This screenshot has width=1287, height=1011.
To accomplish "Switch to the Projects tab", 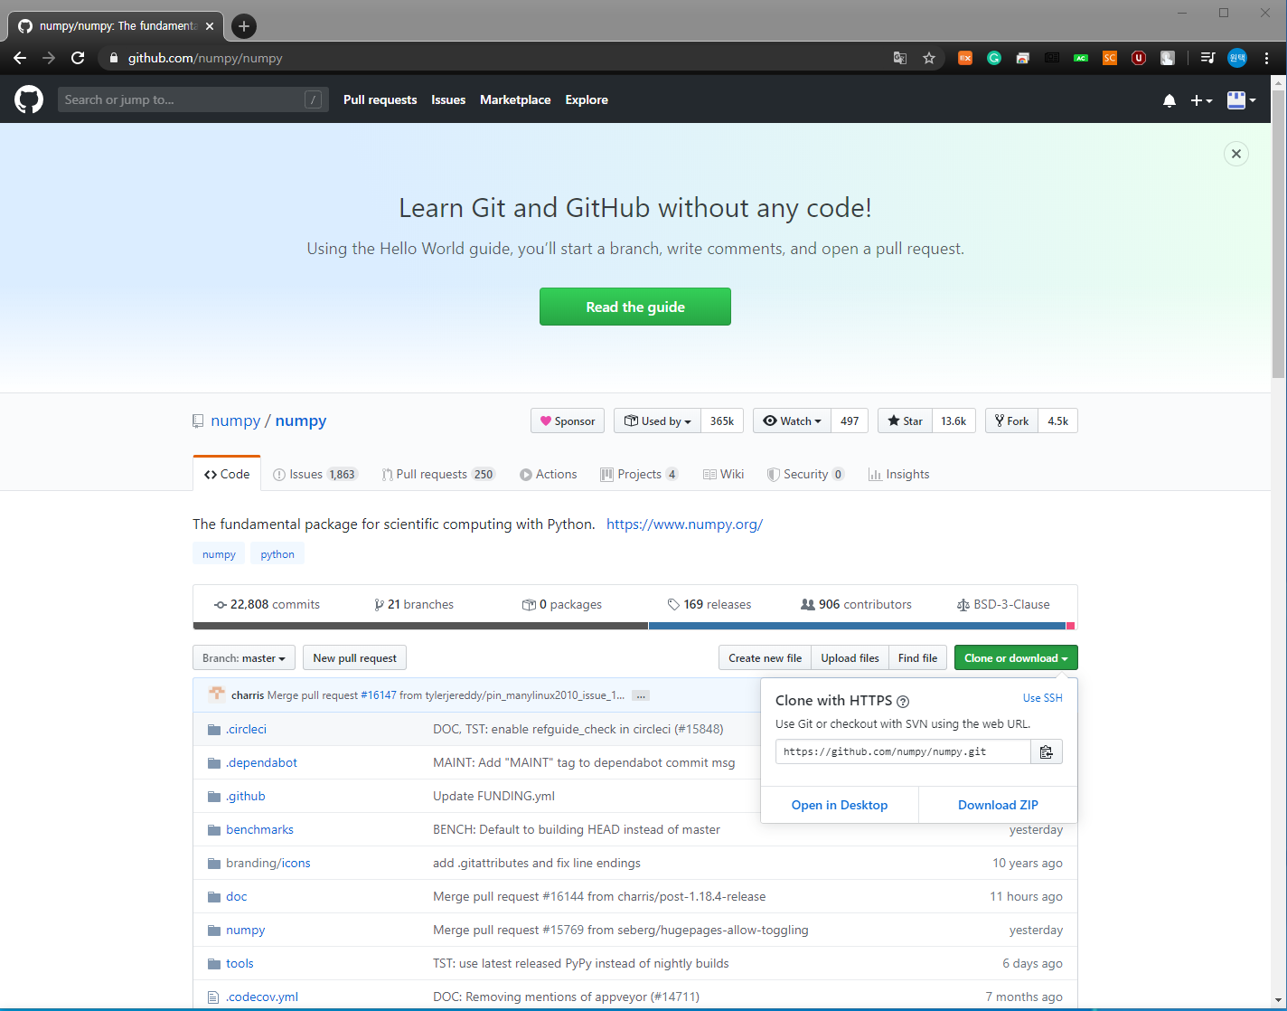I will [639, 474].
